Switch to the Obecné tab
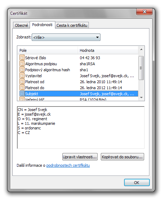The height and width of the screenshot is (202, 166). point(21,25)
